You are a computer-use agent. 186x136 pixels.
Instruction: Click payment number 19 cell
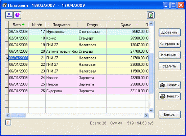(x=37, y=45)
